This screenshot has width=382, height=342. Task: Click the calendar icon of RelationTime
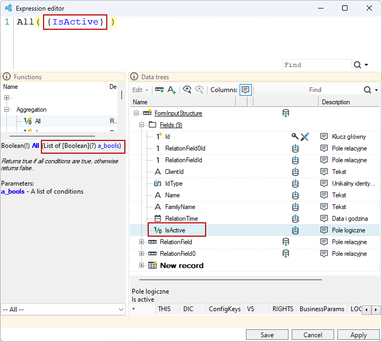pyautogui.click(x=158, y=218)
